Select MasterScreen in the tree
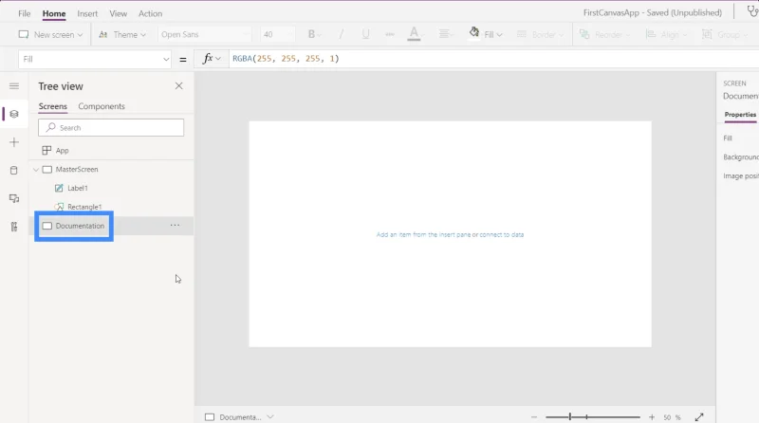Image resolution: width=759 pixels, height=423 pixels. click(x=77, y=170)
